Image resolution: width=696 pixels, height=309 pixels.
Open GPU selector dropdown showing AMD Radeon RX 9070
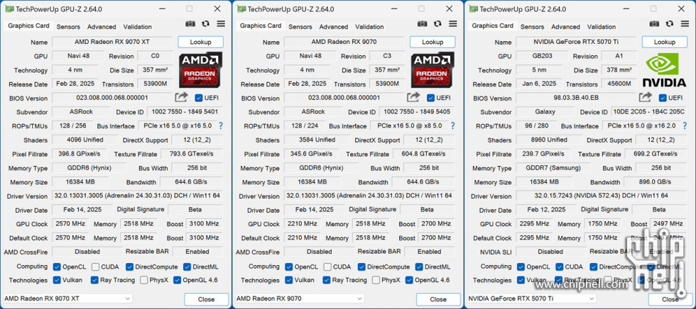tap(300, 299)
